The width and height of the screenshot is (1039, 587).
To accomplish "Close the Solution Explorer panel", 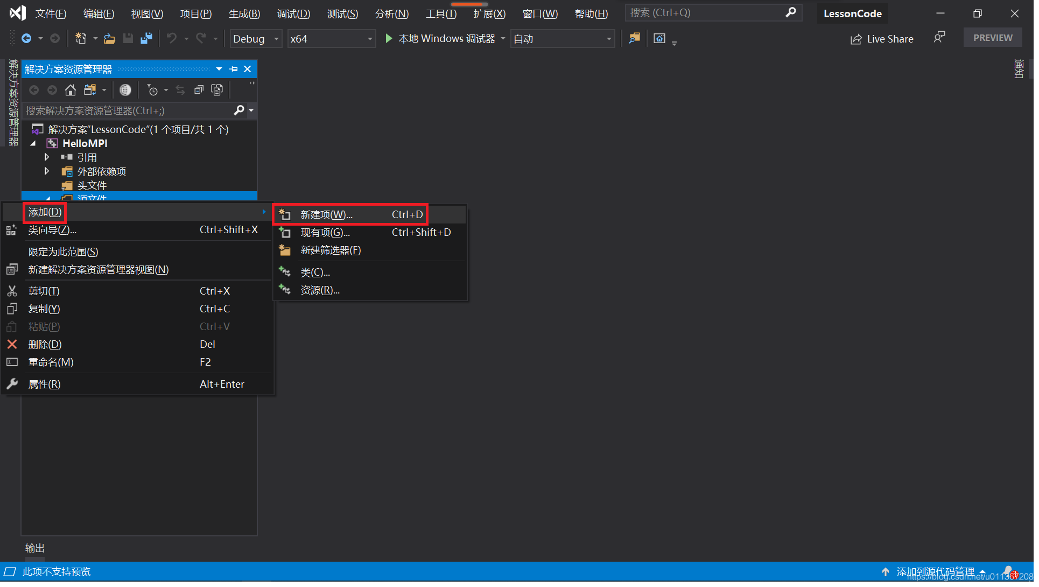I will 248,69.
